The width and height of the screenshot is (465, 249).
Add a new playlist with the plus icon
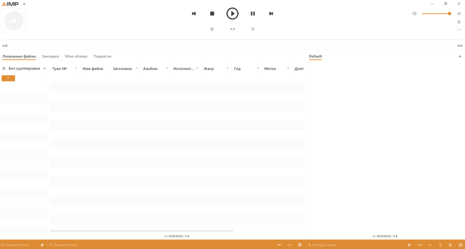click(460, 56)
